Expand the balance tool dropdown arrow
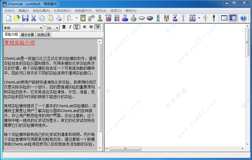The height and width of the screenshot is (160, 252). [x=199, y=18]
